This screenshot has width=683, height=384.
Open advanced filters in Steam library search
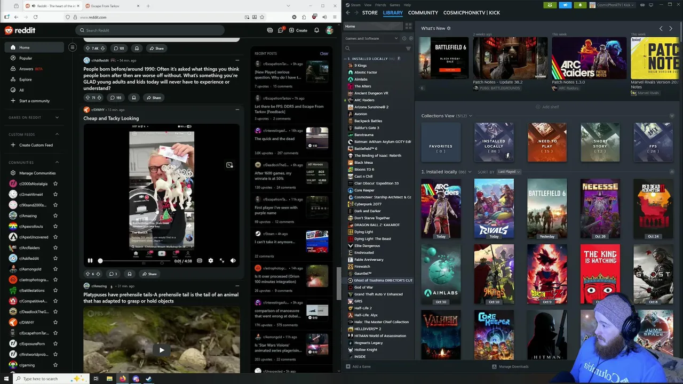click(x=408, y=49)
